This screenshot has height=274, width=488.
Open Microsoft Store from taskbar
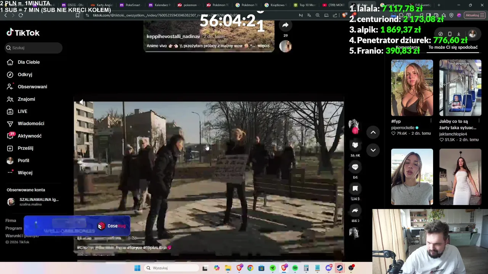(x=261, y=268)
